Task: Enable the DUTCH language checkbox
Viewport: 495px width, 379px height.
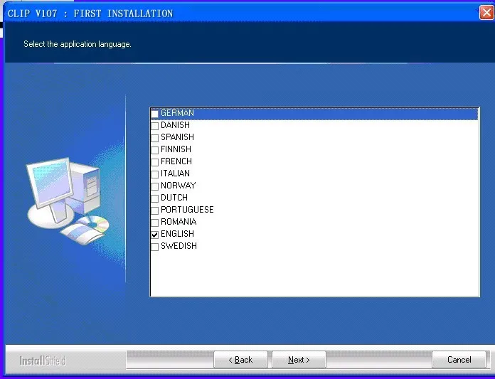Action: 155,198
